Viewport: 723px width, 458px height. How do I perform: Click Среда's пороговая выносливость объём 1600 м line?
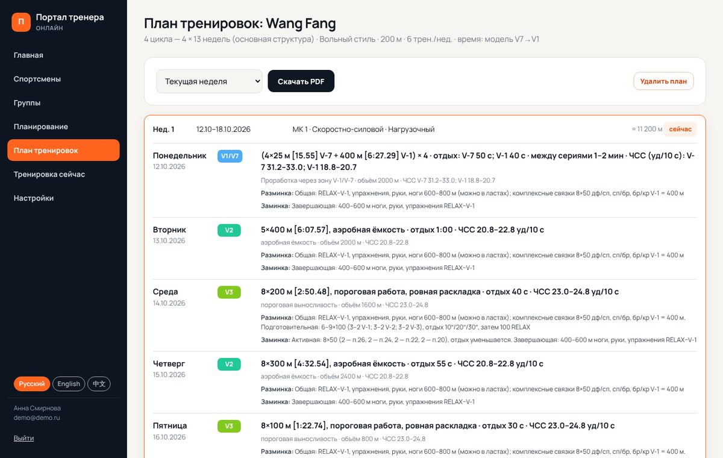(x=345, y=305)
